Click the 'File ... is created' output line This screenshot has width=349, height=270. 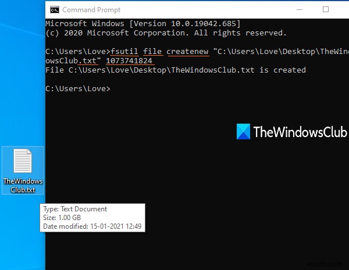176,70
